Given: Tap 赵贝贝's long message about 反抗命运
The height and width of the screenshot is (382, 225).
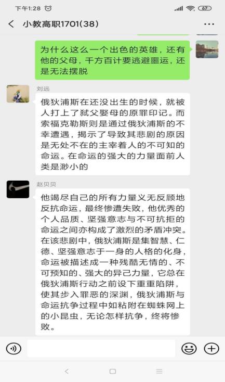Looking at the screenshot, I should (x=112, y=262).
